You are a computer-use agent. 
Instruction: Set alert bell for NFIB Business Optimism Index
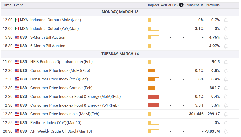(x=226, y=62)
